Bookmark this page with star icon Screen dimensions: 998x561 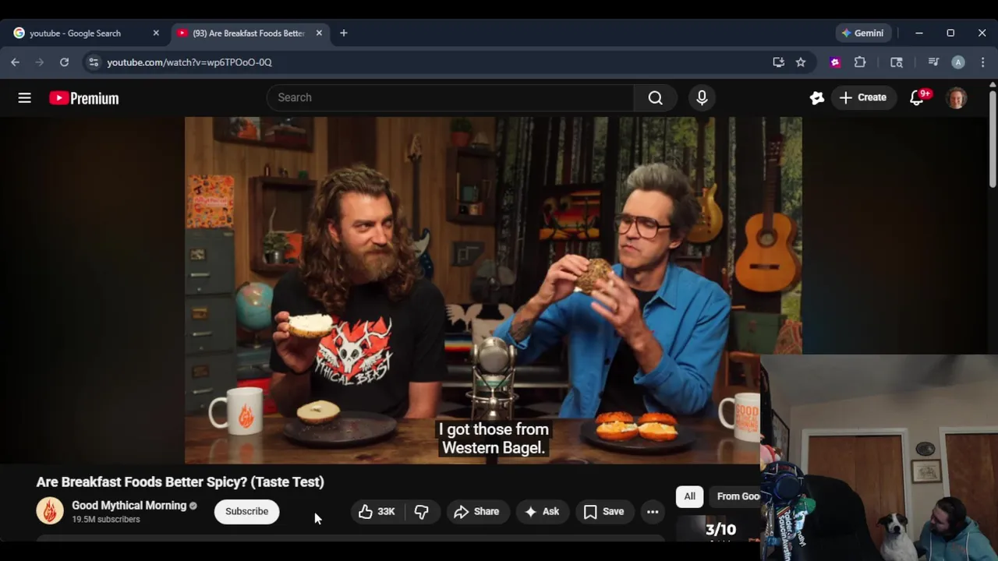801,62
